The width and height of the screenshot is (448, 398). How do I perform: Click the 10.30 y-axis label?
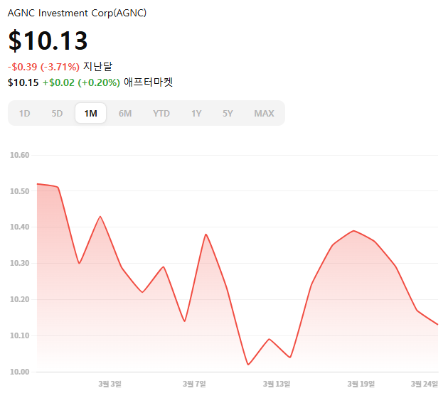pos(19,263)
